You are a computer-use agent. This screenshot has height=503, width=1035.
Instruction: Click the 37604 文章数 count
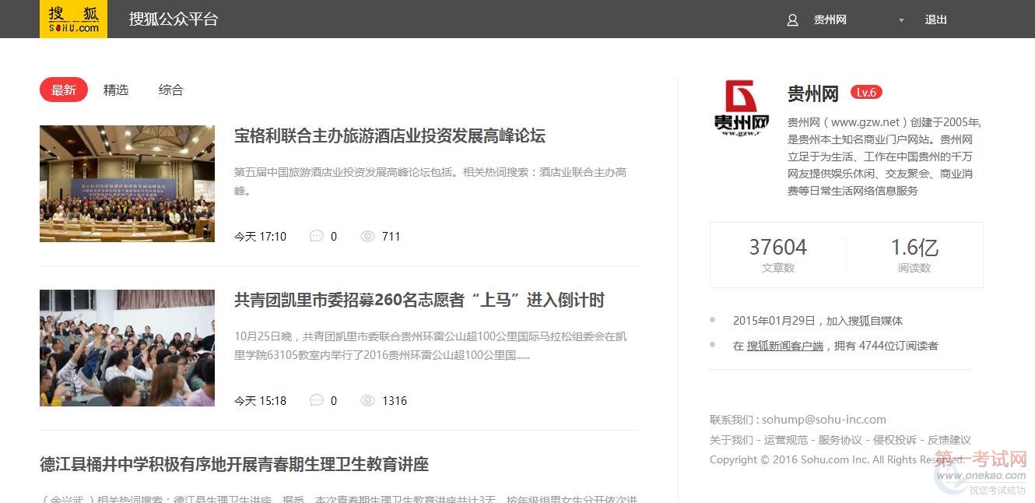pyautogui.click(x=778, y=256)
